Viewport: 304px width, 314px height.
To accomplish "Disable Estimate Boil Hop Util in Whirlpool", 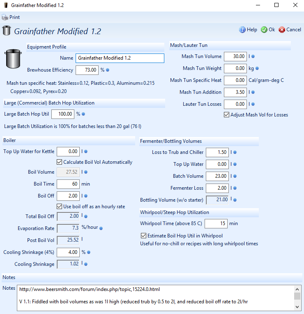I will (143, 236).
